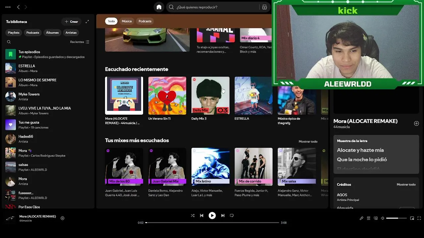Select the Música filter chip

[127, 21]
